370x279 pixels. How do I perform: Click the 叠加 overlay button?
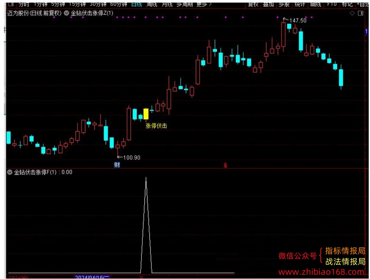point(269,4)
